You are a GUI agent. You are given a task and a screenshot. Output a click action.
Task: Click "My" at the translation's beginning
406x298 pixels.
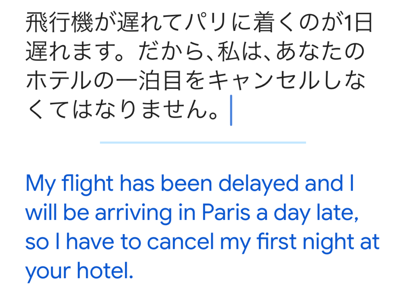pos(39,184)
